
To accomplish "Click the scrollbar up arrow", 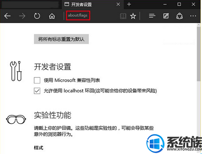I will 199,25.
